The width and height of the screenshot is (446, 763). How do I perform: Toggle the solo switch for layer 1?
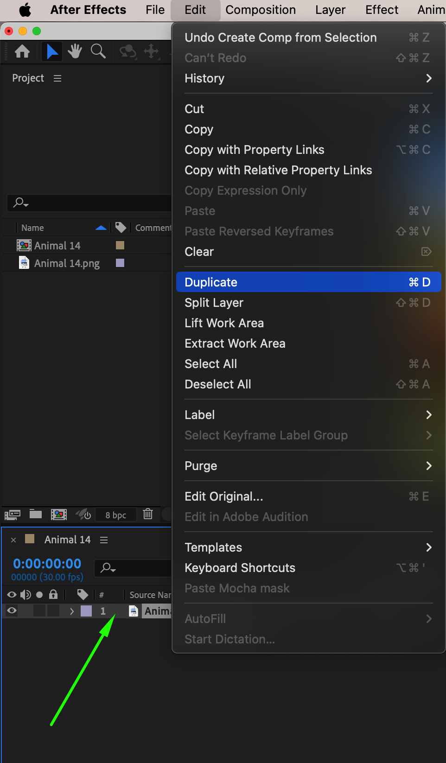(40, 611)
